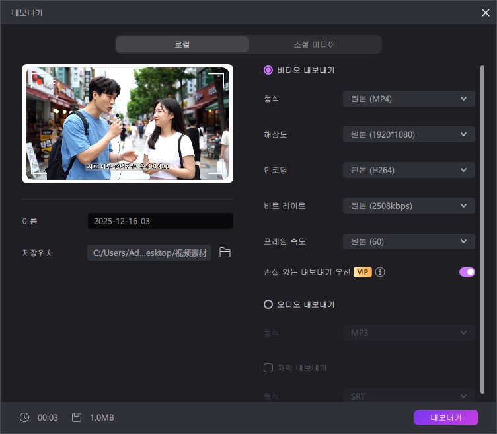This screenshot has height=434, width=497.
Task: Select the 오디오 내보내기 radio button
Action: [268, 304]
